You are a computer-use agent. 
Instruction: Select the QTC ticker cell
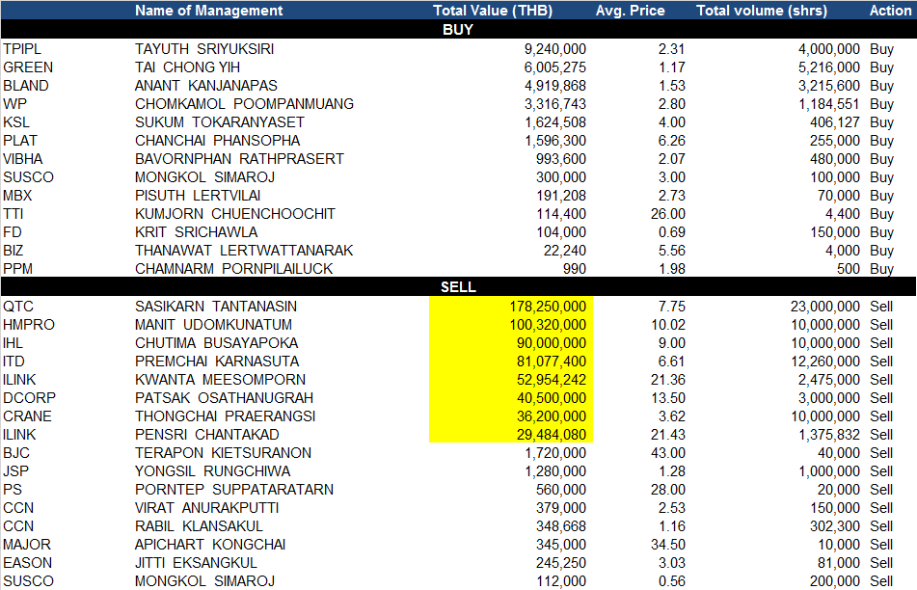(x=18, y=307)
